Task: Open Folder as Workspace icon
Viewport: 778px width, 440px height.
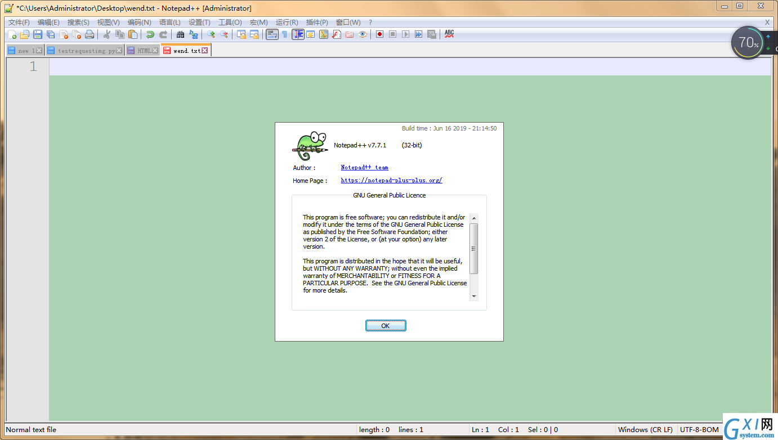Action: click(350, 34)
